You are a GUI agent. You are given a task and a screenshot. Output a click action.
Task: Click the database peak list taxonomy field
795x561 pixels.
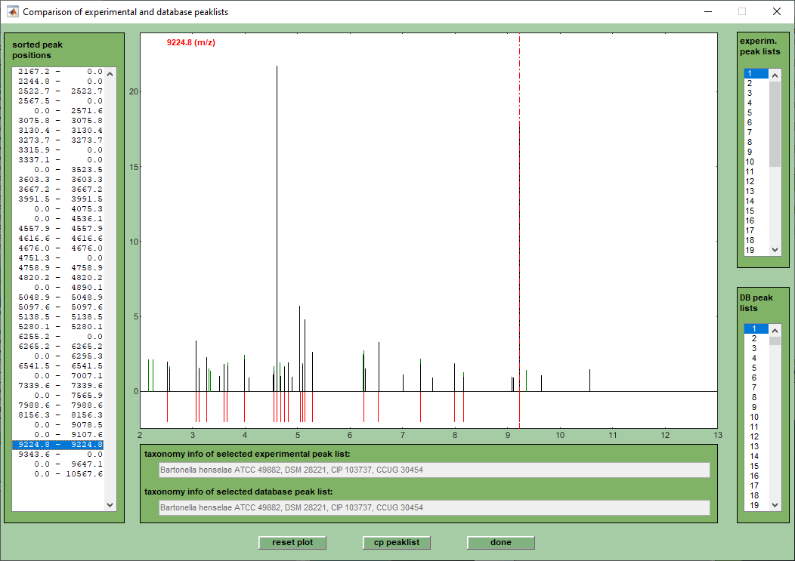pyautogui.click(x=433, y=507)
